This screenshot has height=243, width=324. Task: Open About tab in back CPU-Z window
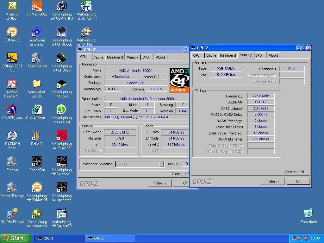(160, 57)
